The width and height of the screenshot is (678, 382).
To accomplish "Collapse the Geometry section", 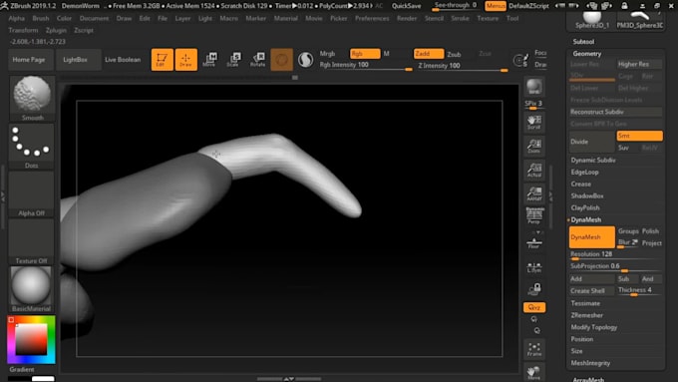I will 587,54.
